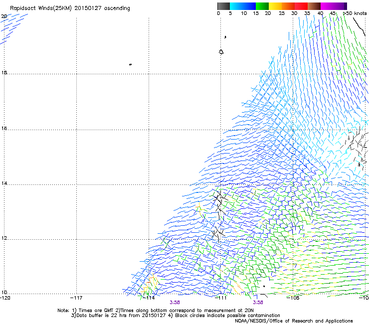Viewport: 369px width, 324px height.
Task: Click the gray 0-5 knots legend swatch
Action: tap(223, 6)
